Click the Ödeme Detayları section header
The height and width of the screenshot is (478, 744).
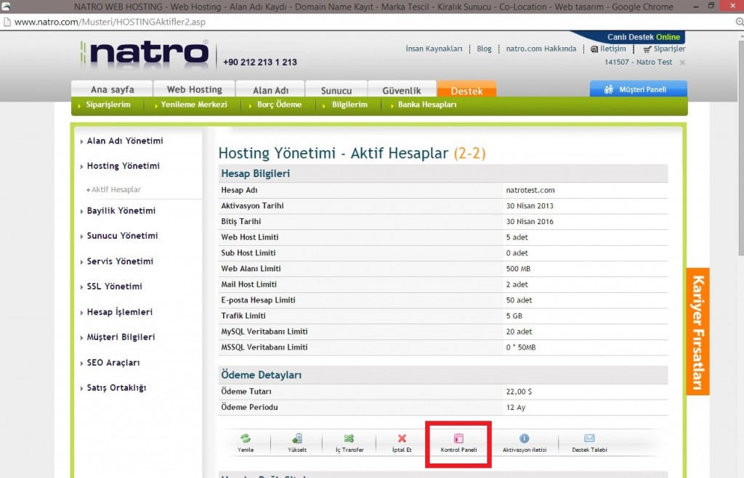442,375
